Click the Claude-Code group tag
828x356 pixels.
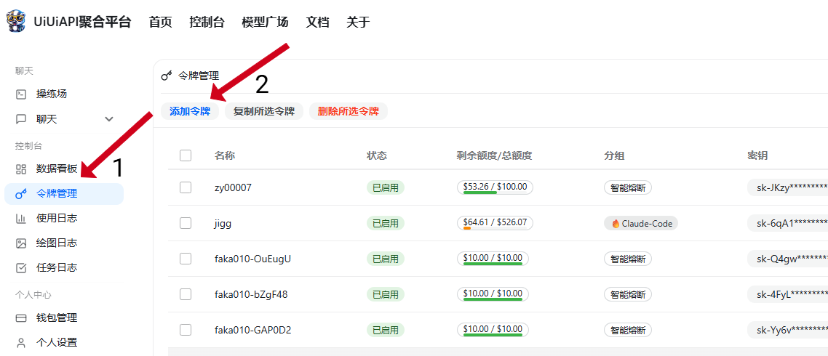[x=641, y=224]
